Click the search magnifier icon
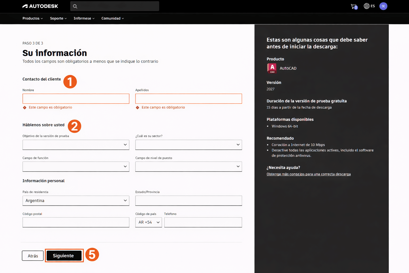The height and width of the screenshot is (273, 409). (x=75, y=6)
